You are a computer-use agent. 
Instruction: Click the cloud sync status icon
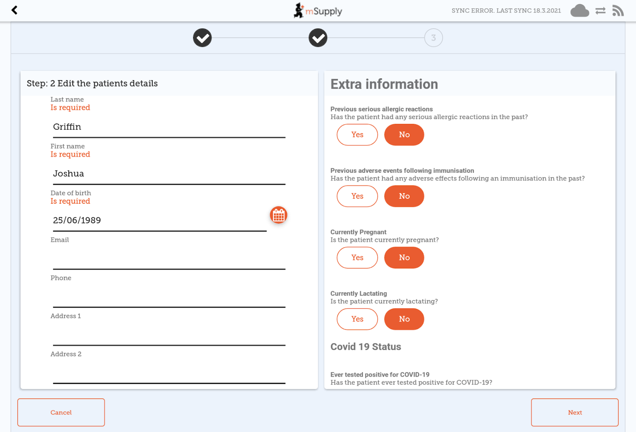pyautogui.click(x=580, y=11)
